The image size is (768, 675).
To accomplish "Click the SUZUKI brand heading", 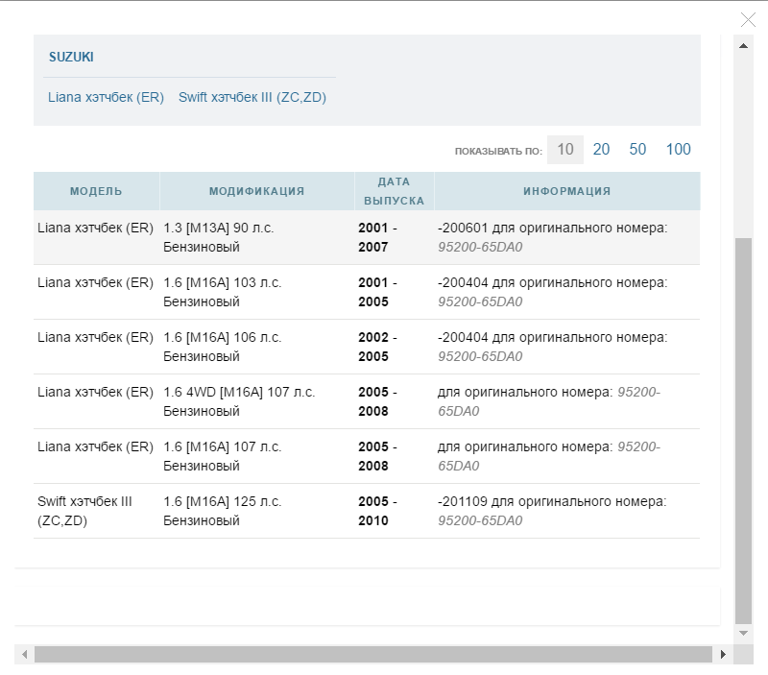I will (x=71, y=58).
